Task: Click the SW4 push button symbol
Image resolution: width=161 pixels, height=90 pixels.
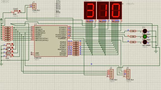Action: [x=9, y=55]
